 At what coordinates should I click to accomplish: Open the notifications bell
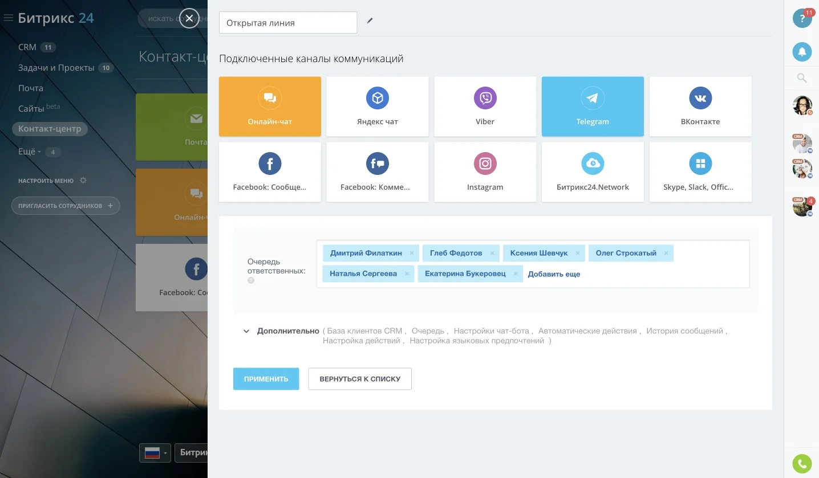tap(802, 52)
